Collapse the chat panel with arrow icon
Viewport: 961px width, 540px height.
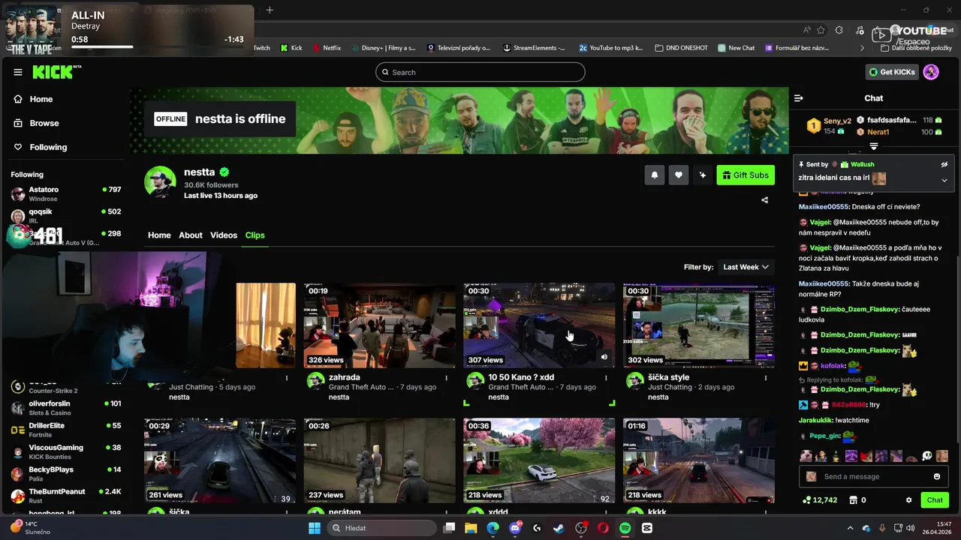coord(799,98)
